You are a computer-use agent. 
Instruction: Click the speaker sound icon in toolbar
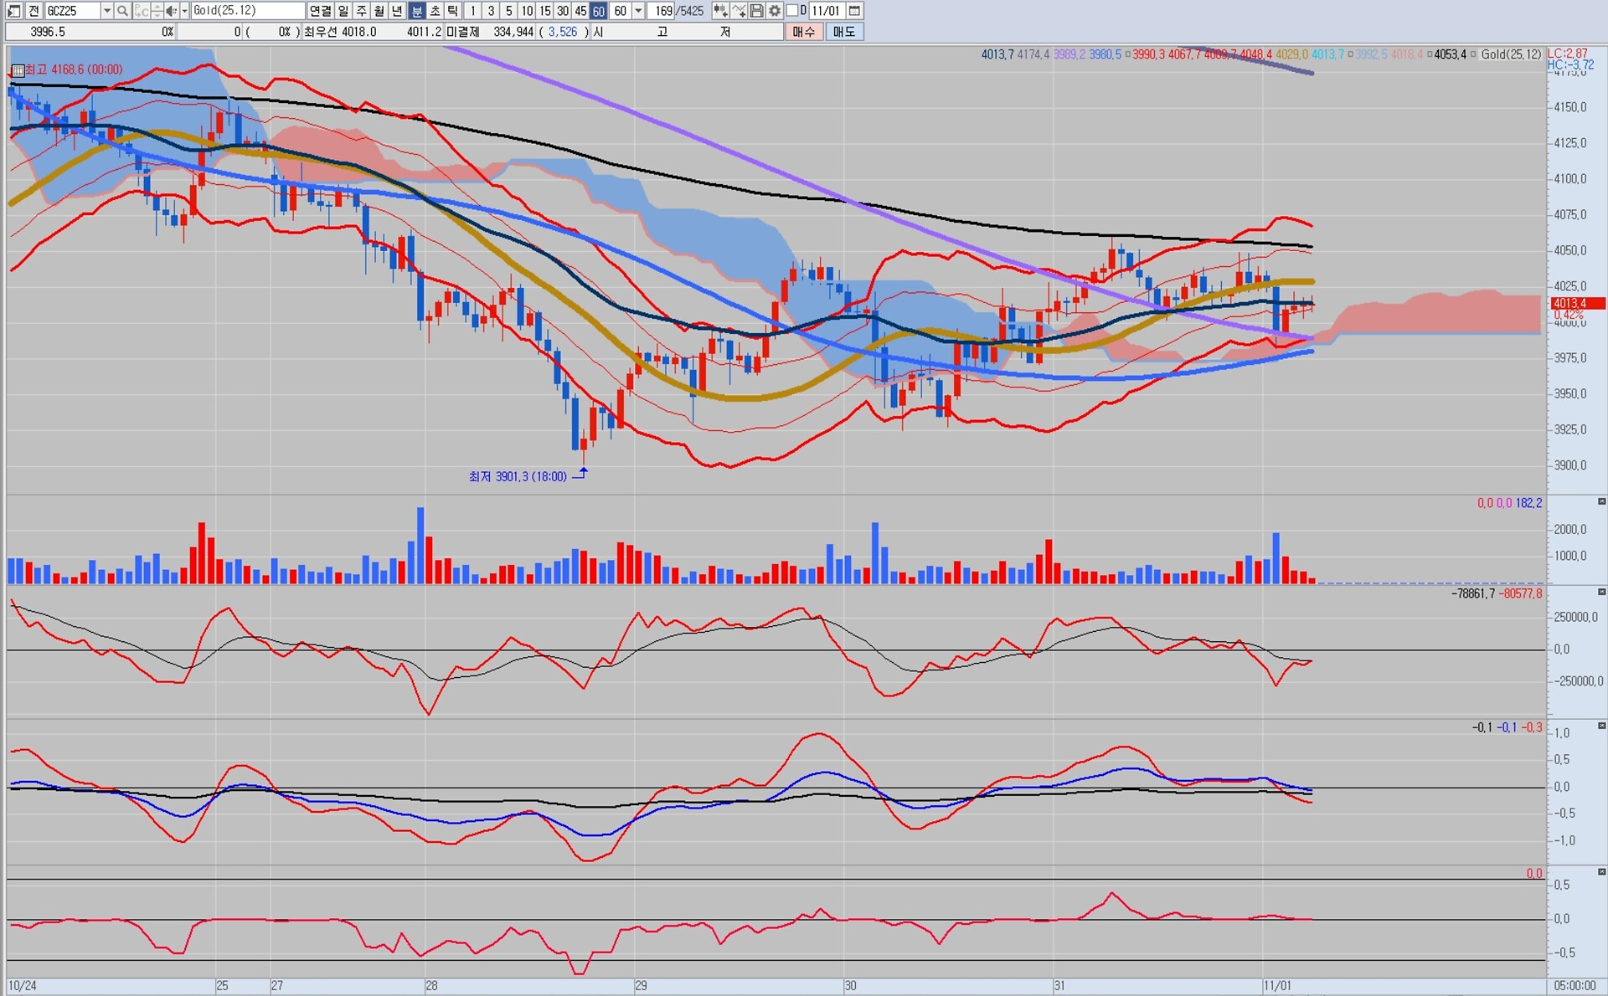click(171, 11)
